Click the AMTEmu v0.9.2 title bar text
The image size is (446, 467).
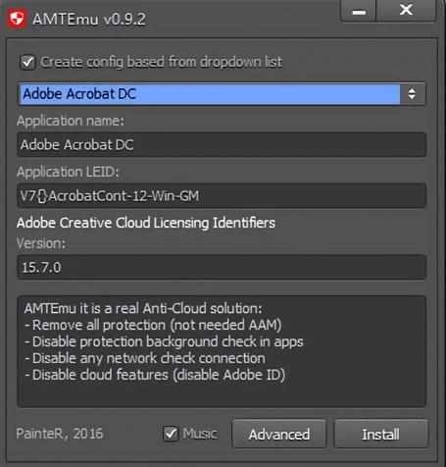89,20
